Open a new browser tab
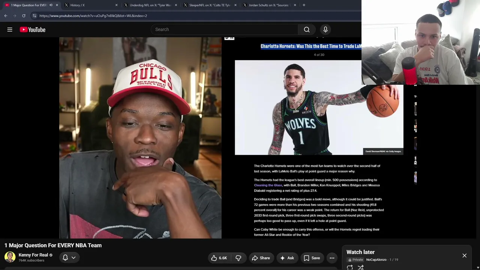This screenshot has height=270, width=480. 304,5
